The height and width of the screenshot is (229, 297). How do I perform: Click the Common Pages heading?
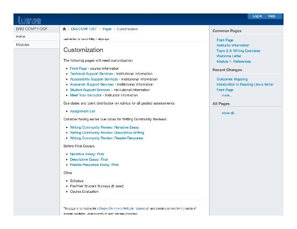click(227, 31)
